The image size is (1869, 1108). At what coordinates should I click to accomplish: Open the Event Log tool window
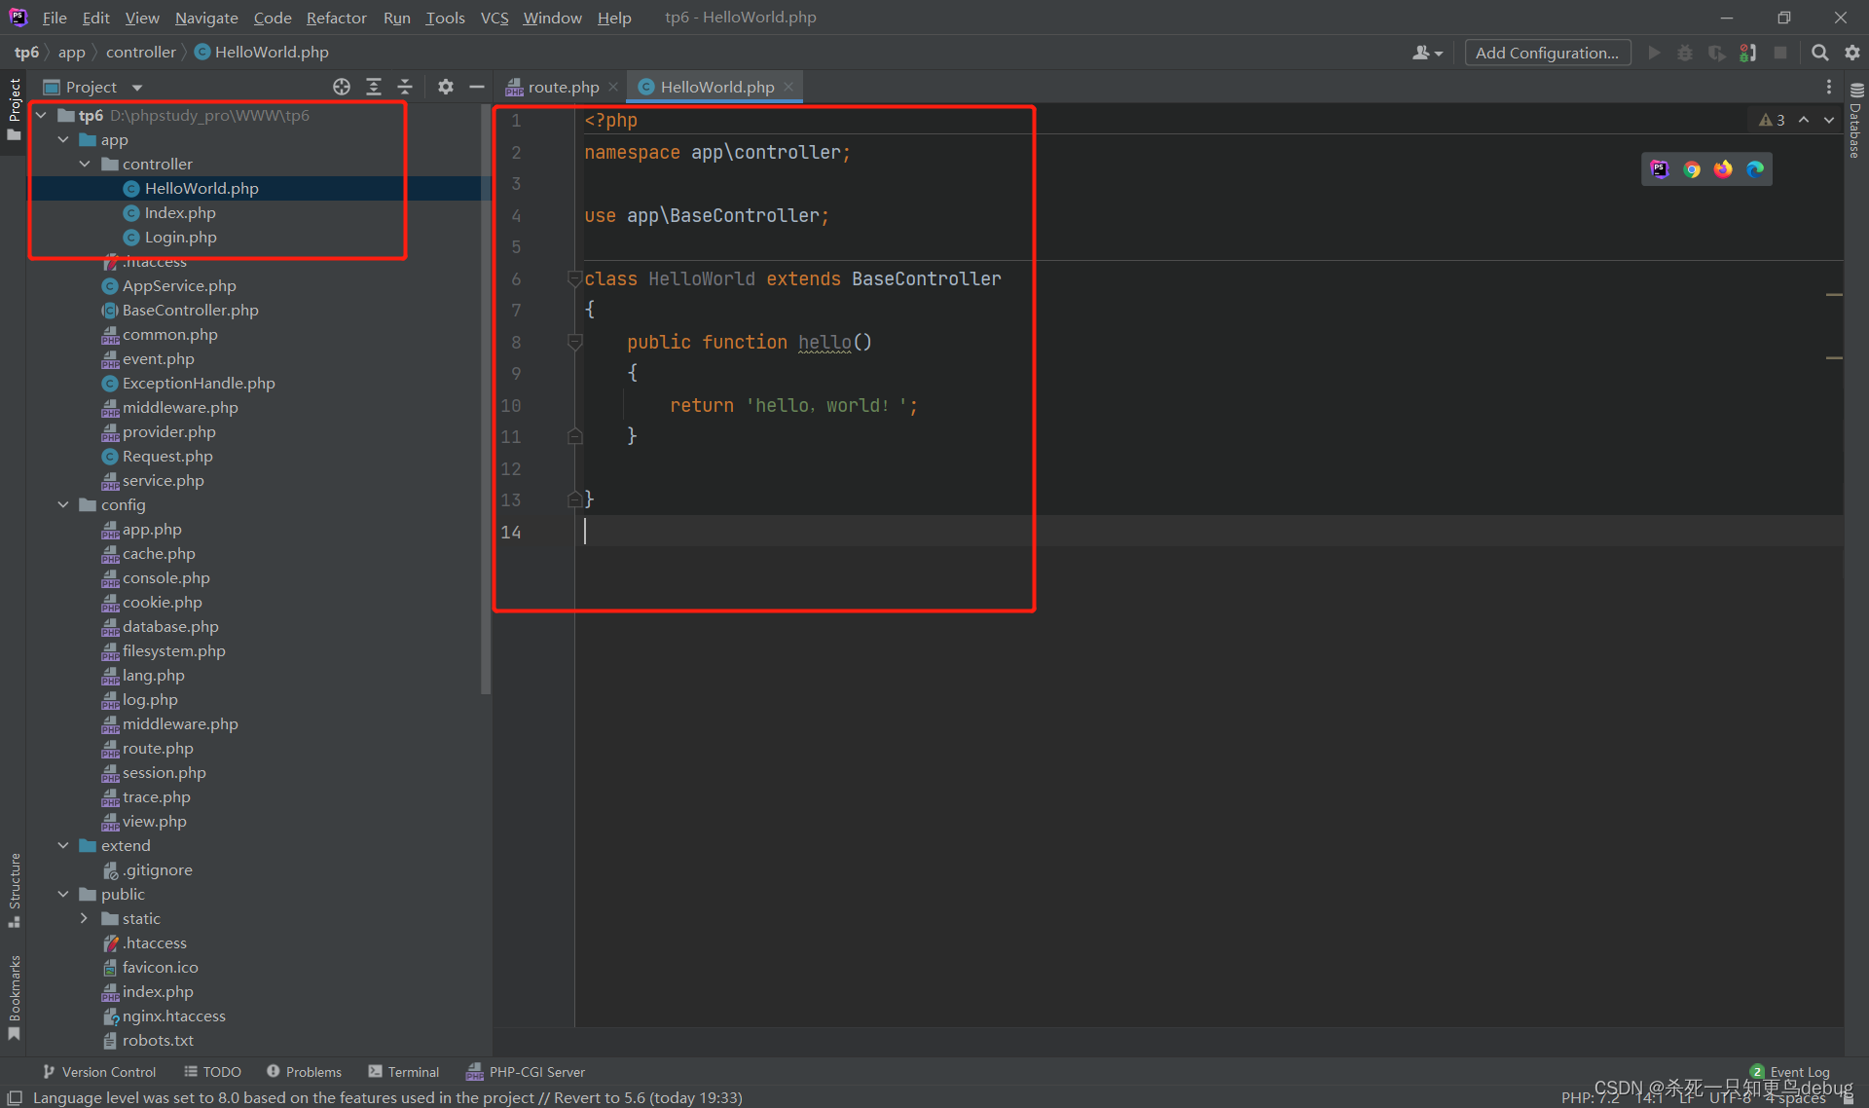[1790, 1071]
